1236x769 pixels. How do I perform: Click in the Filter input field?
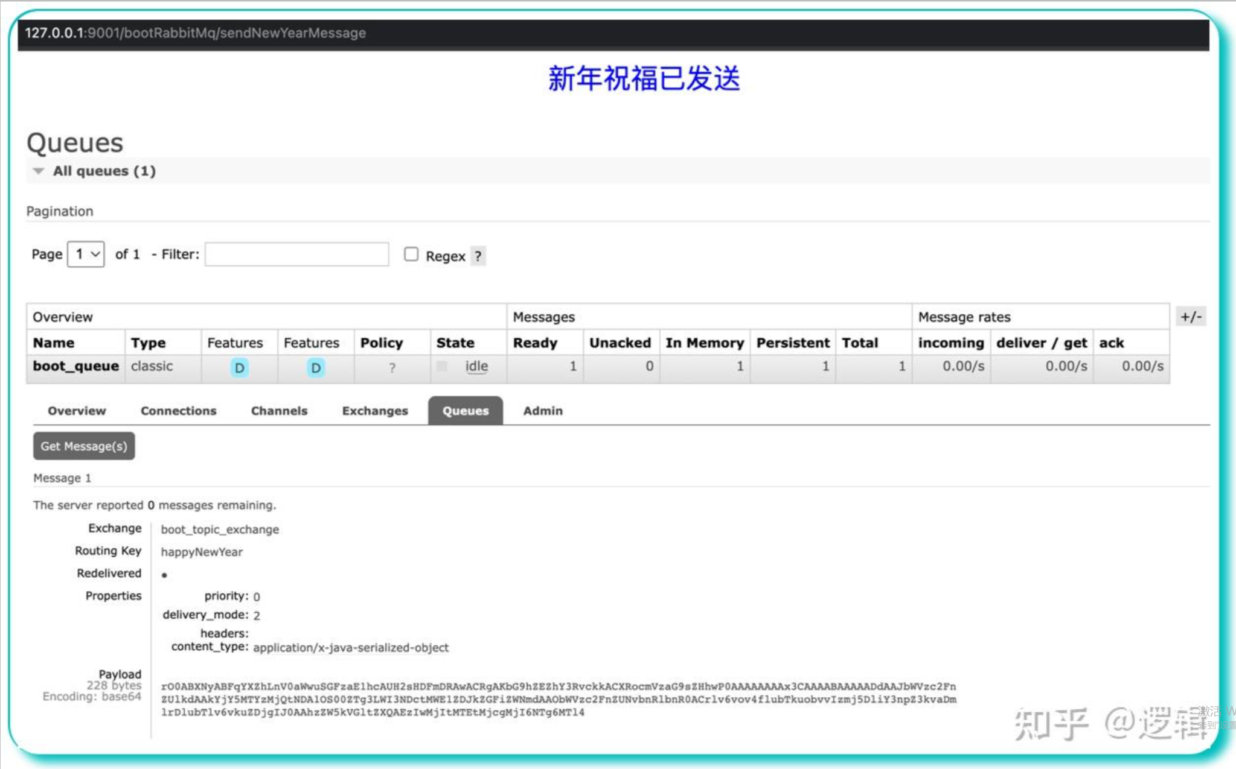click(x=296, y=255)
